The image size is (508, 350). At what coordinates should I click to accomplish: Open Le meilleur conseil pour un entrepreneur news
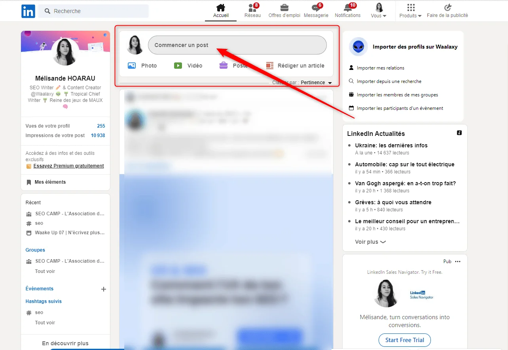[408, 221]
